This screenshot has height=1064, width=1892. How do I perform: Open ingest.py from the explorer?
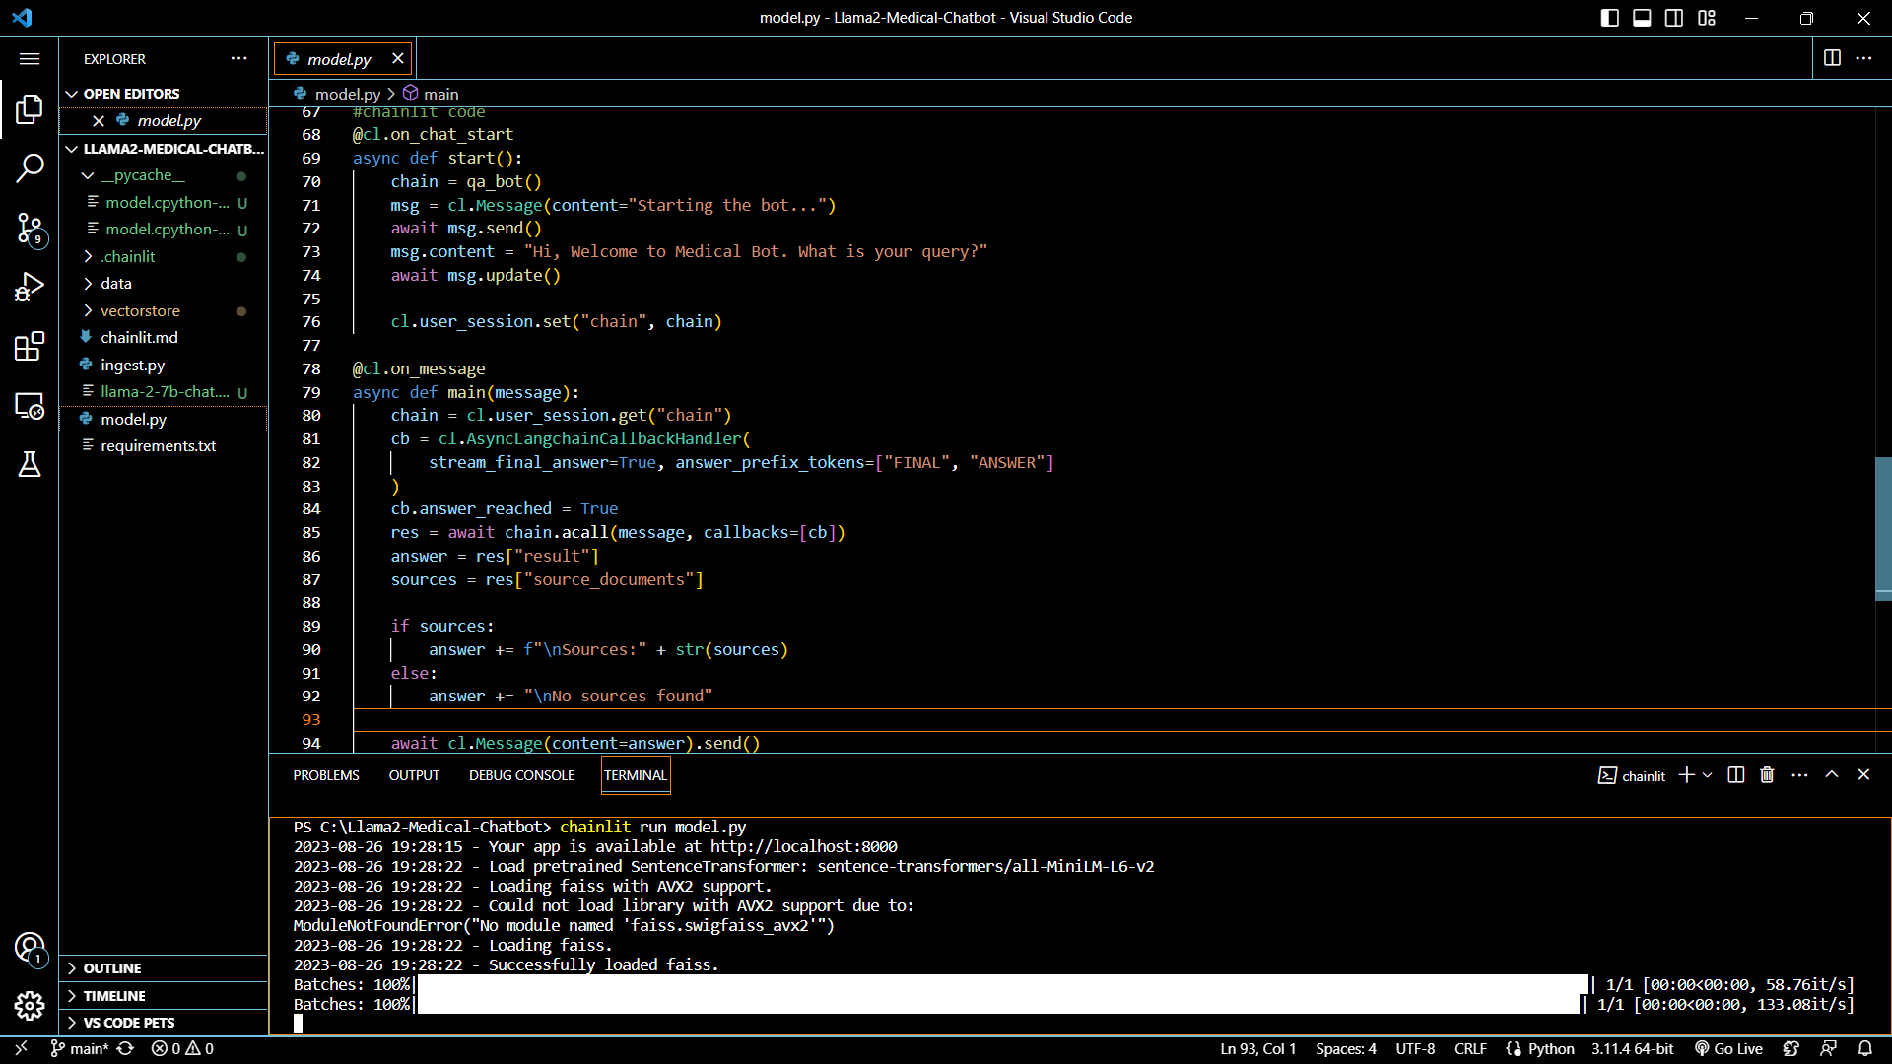click(x=132, y=365)
